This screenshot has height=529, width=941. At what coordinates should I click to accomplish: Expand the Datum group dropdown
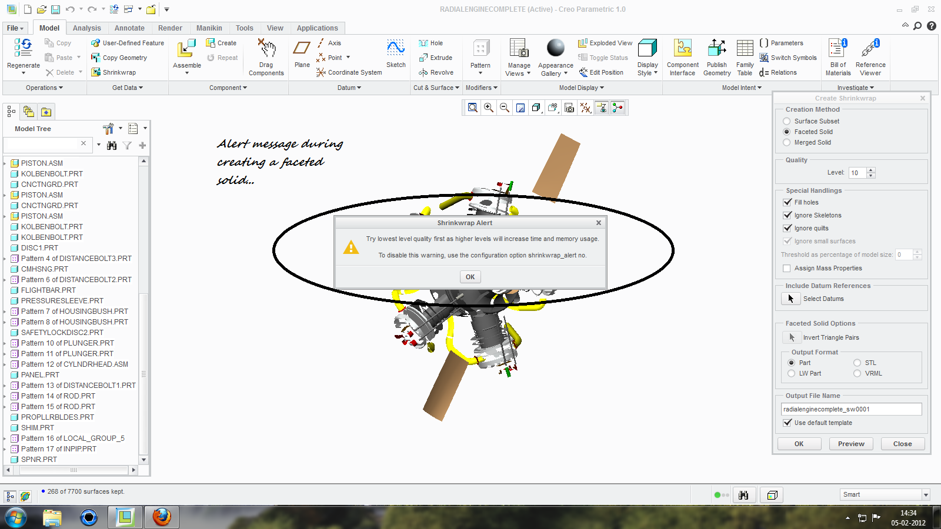[349, 88]
